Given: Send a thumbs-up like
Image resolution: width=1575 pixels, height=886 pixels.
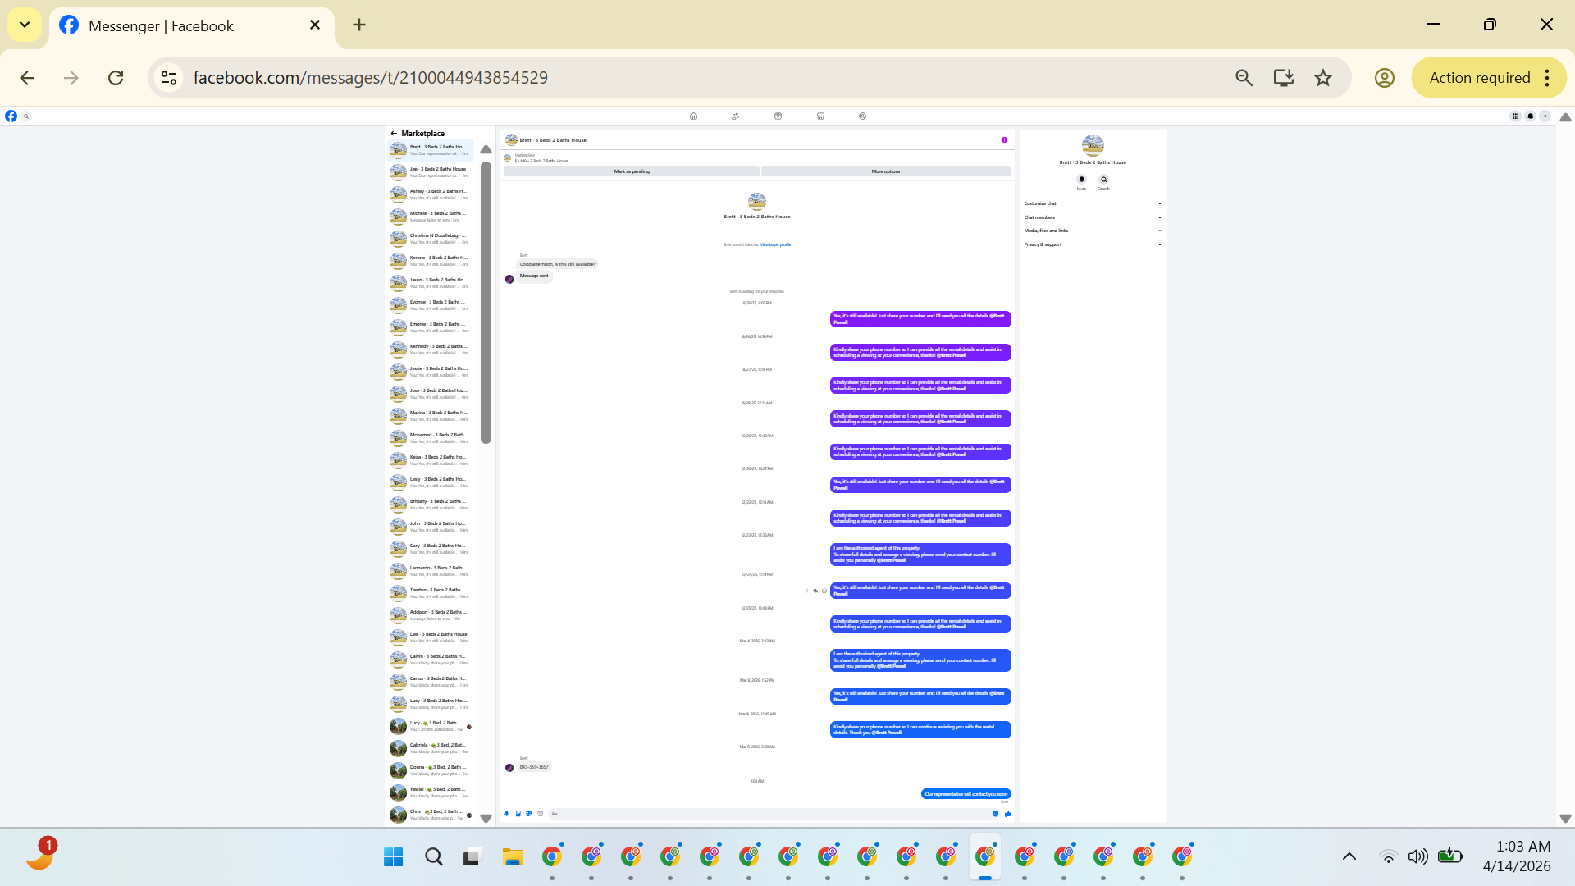Looking at the screenshot, I should pos(1007,814).
